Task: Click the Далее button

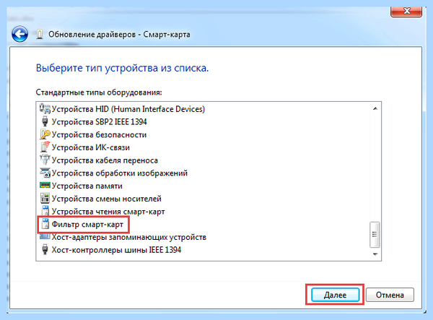Action: pyautogui.click(x=336, y=295)
